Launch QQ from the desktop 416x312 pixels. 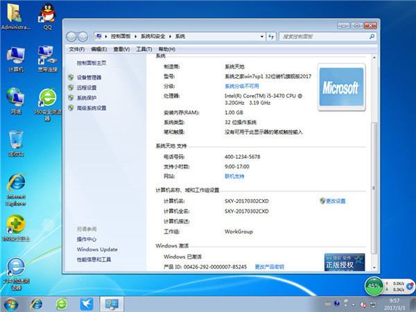click(47, 16)
